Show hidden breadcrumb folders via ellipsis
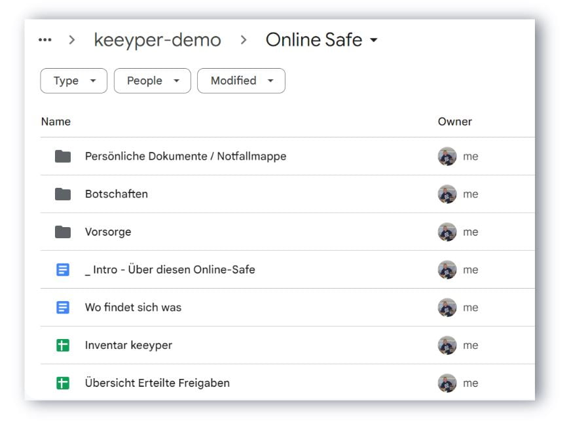Image resolution: width=567 pixels, height=430 pixels. tap(45, 40)
